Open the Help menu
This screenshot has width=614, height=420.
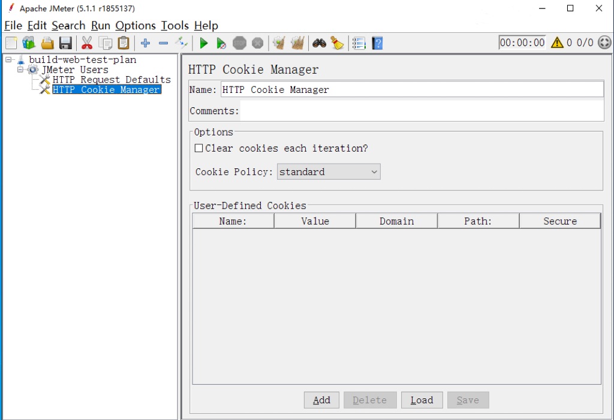click(206, 25)
